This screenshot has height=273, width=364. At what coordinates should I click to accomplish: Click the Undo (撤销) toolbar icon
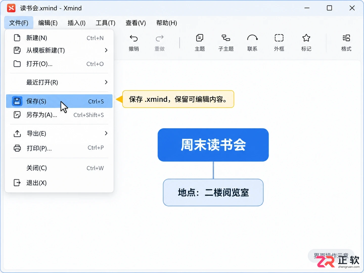[134, 38]
